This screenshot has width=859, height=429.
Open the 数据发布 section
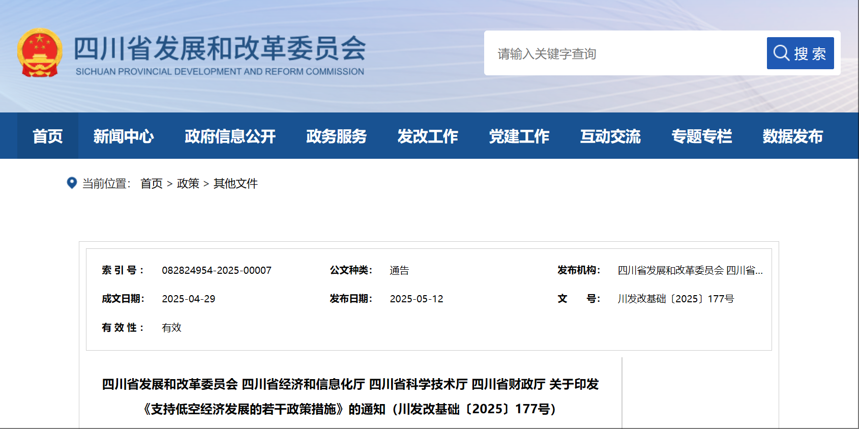click(792, 136)
